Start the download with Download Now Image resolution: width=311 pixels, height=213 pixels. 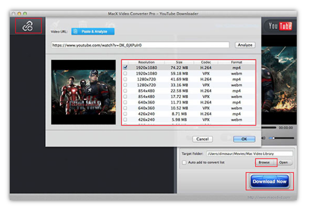pyautogui.click(x=269, y=181)
